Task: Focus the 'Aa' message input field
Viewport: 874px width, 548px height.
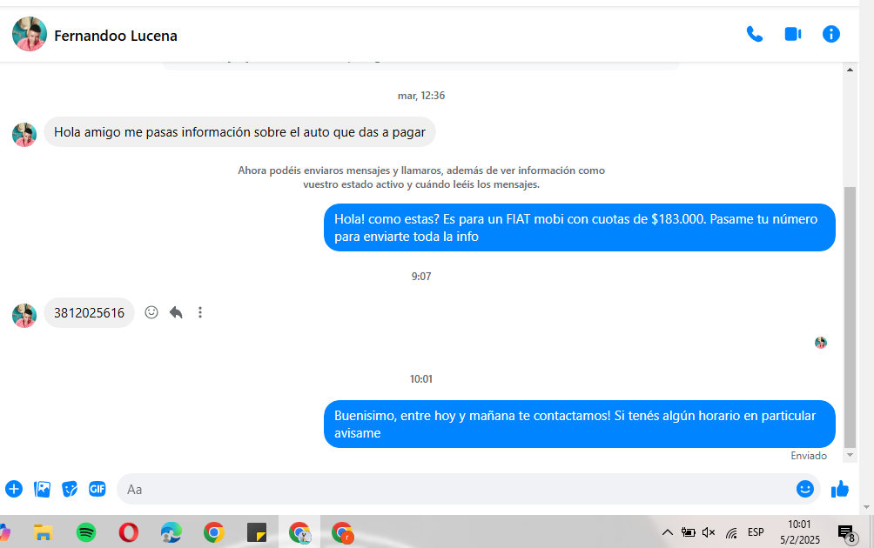Action: pyautogui.click(x=457, y=489)
